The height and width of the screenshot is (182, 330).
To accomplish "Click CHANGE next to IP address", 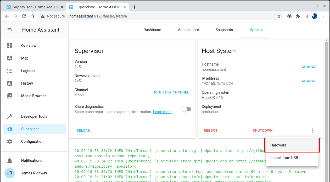I will 309,81.
